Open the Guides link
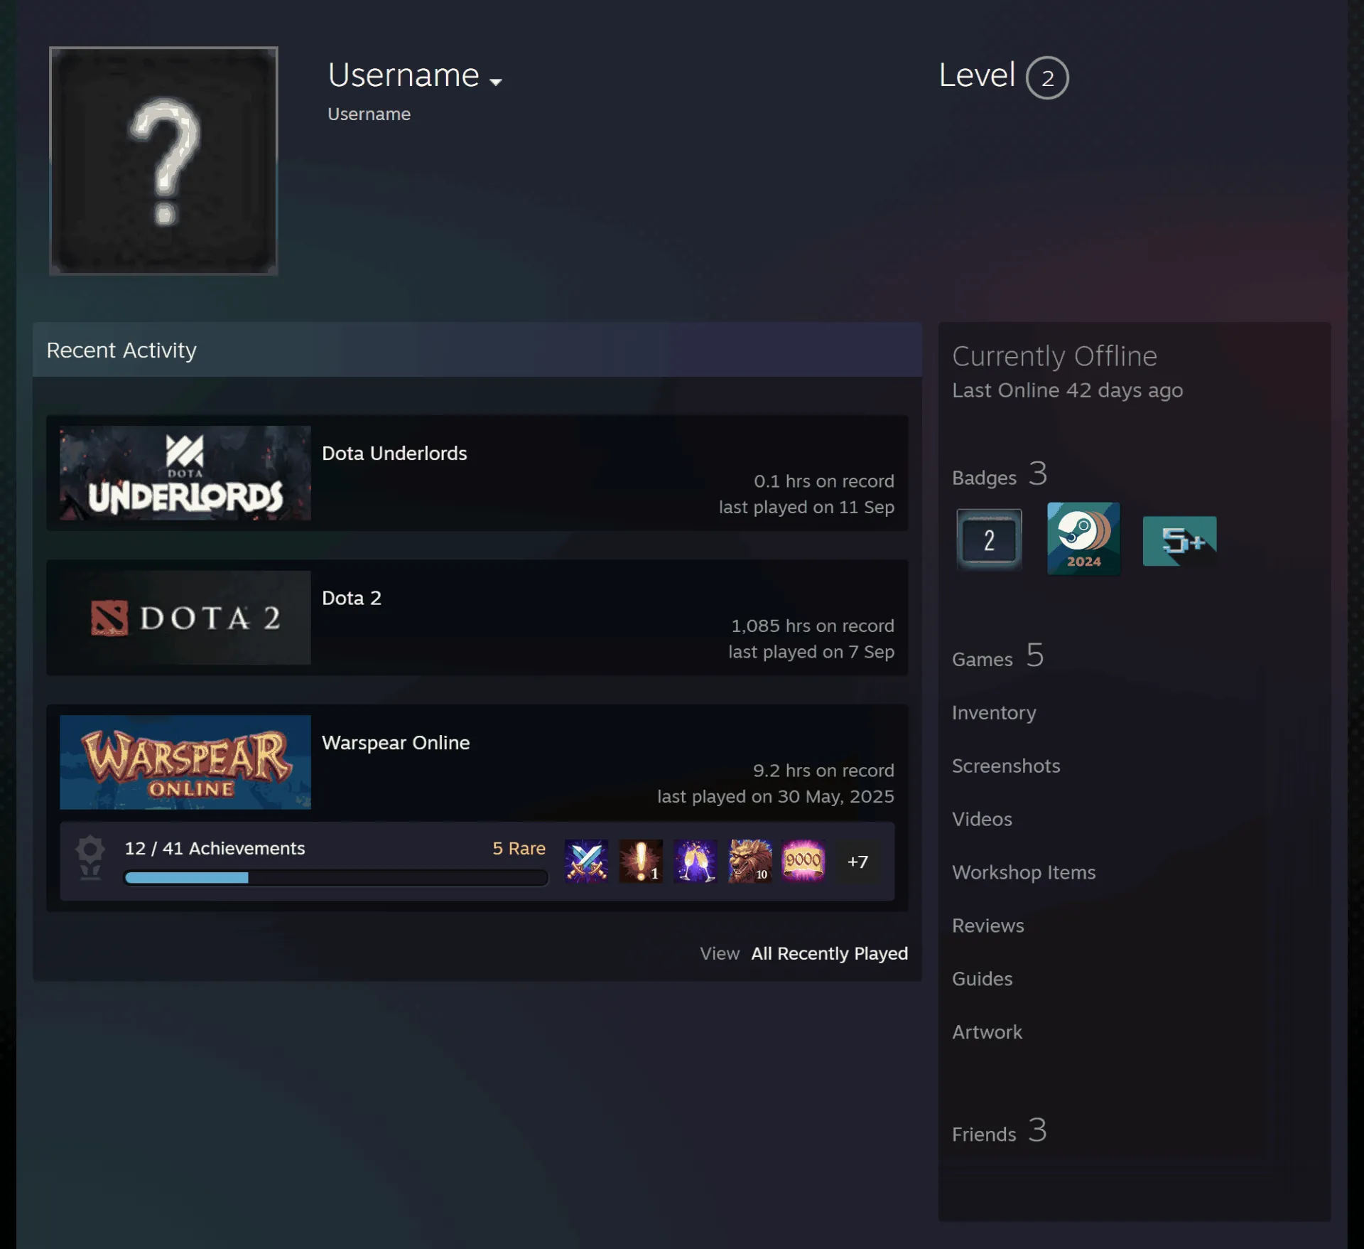 983,979
